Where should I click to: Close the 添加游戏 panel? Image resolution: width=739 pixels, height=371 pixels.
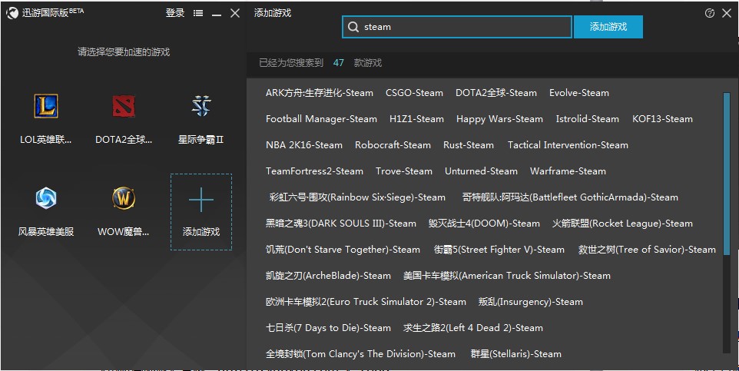tap(727, 13)
